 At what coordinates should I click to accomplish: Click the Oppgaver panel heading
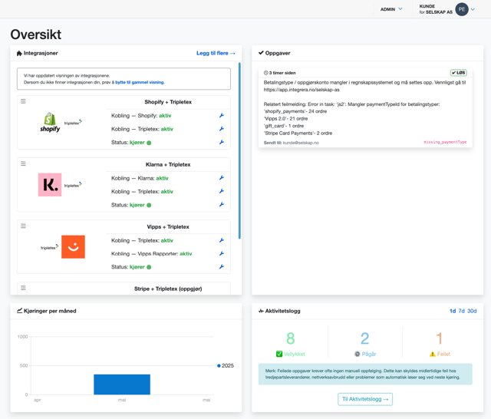(278, 53)
